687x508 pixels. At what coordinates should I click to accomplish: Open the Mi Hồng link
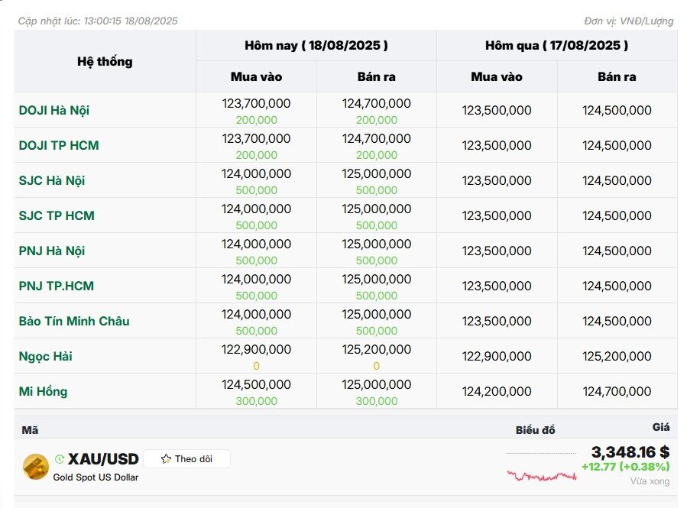click(43, 391)
